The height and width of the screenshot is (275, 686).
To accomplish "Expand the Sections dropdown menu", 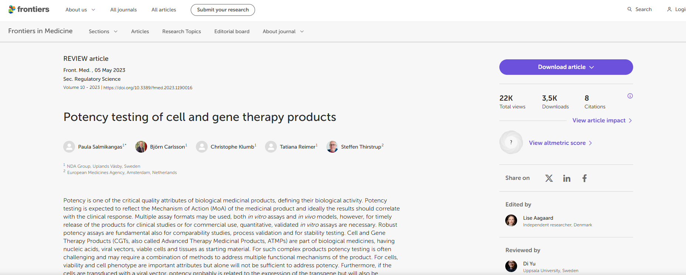I will (x=103, y=31).
